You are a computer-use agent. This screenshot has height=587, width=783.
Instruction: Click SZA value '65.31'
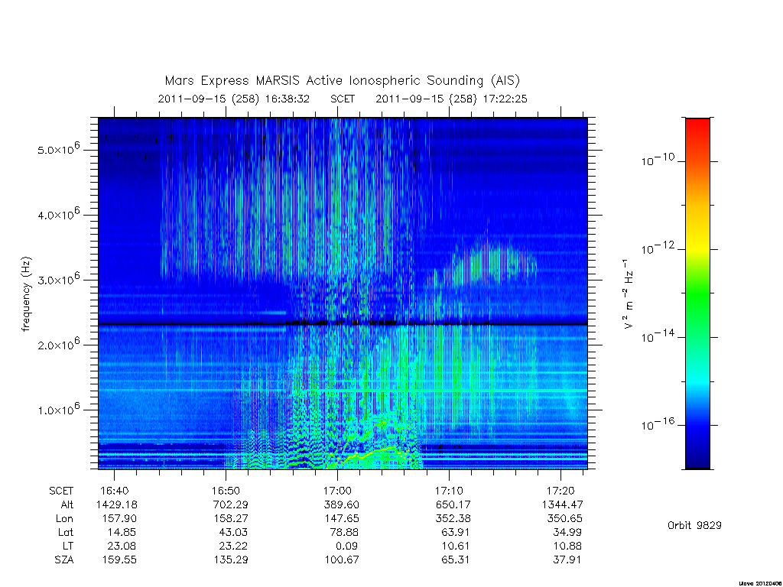456,560
